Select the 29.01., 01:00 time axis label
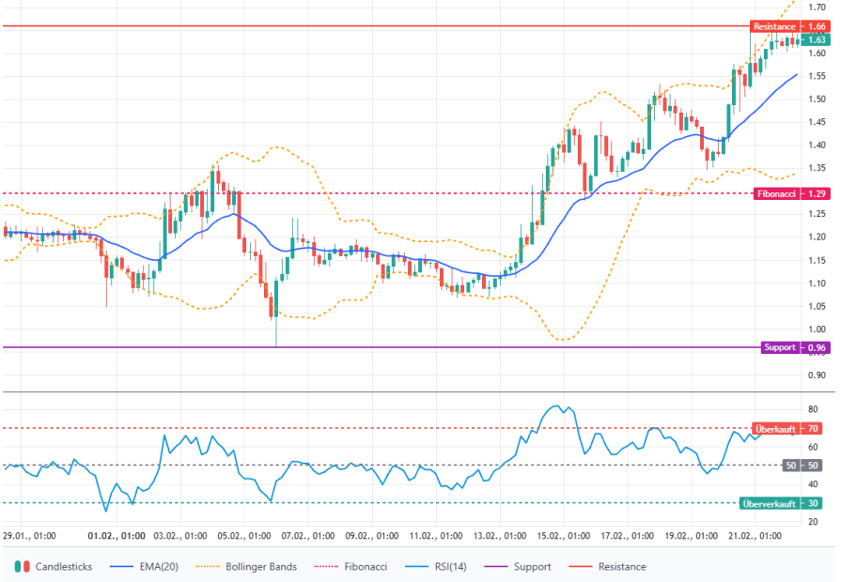841x582 pixels. [29, 536]
